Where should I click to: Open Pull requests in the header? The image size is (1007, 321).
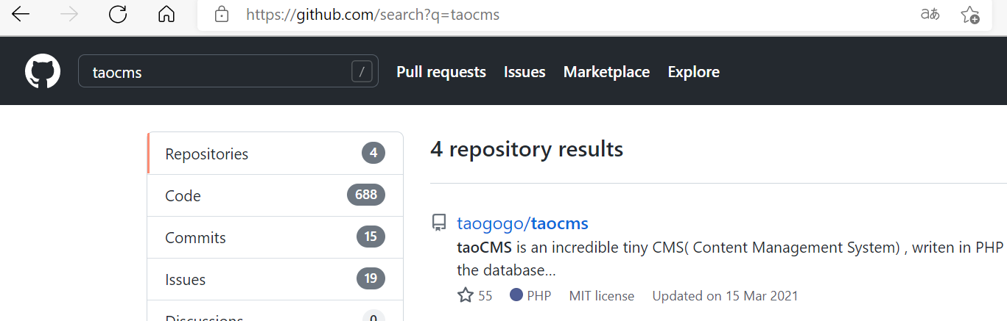click(441, 72)
